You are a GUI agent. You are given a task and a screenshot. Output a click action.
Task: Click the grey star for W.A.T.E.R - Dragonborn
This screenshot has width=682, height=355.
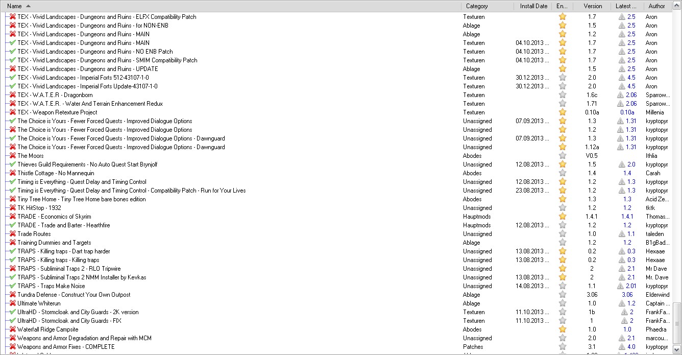pos(563,95)
